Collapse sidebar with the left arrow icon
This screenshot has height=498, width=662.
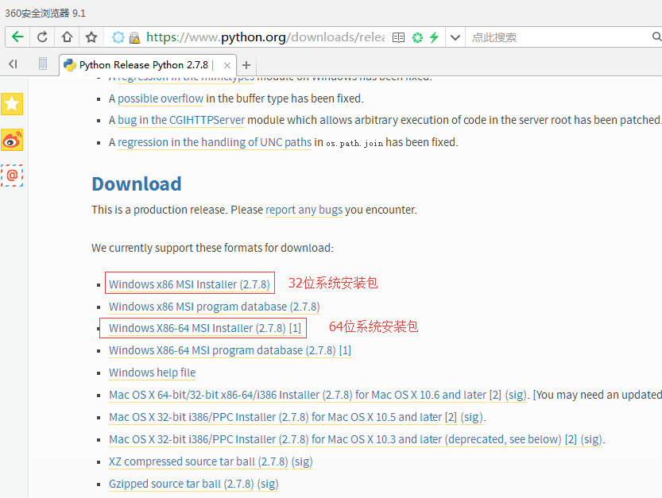tap(13, 64)
